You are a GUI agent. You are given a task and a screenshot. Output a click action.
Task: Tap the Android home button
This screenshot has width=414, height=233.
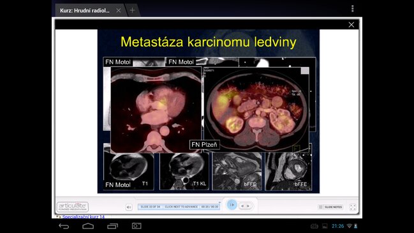88,226
